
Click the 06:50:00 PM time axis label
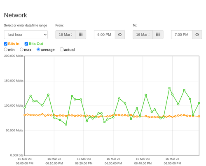(172, 164)
